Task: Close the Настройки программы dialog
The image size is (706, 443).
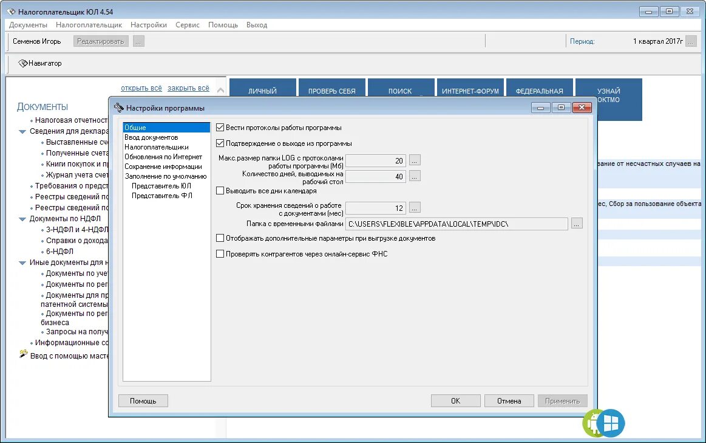Action: point(582,108)
